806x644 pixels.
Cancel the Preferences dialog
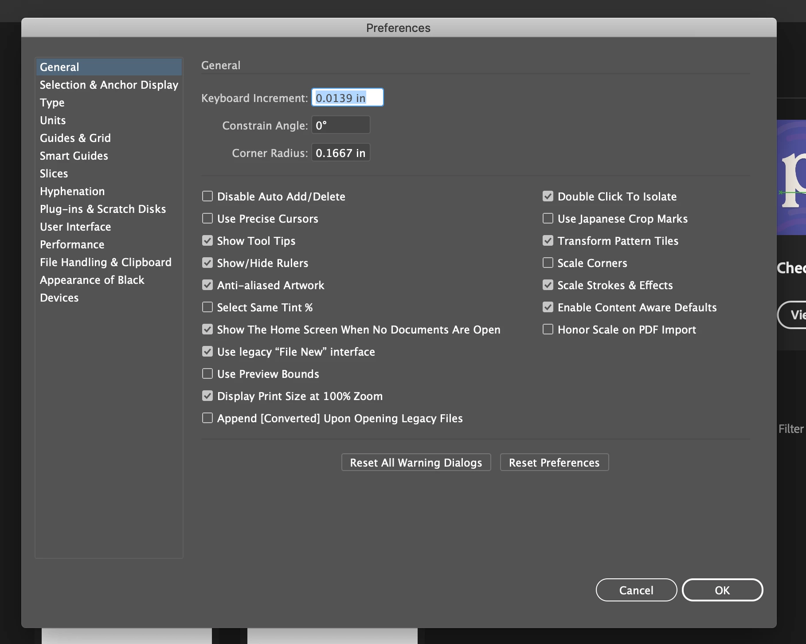tap(636, 590)
